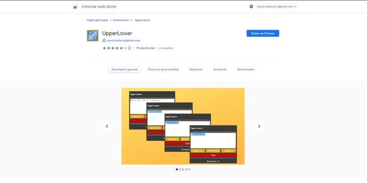Image resolution: width=367 pixels, height=183 pixels.
Task: Click the '22 usuarios' text
Action: (x=166, y=48)
